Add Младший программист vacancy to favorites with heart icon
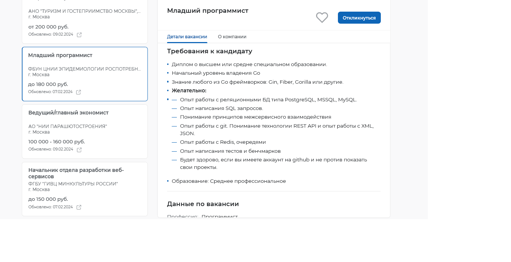This screenshot has height=262, width=511. (322, 18)
